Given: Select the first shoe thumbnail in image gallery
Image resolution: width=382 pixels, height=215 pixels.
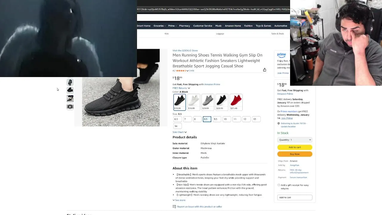Looking at the screenshot, I should (70, 82).
